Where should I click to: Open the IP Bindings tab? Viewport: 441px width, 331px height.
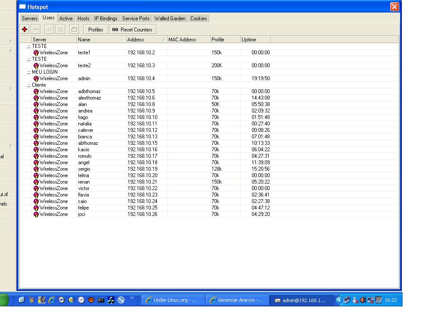point(106,18)
